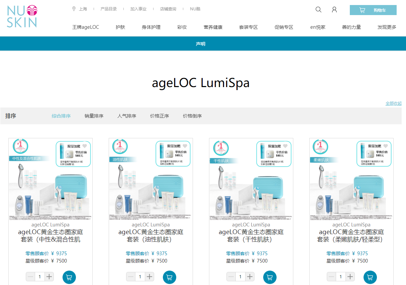Image resolution: width=406 pixels, height=285 pixels.
Task: Open the search magnifier icon
Action: click(x=318, y=10)
